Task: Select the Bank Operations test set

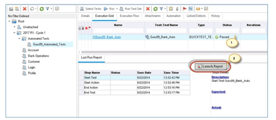Action: tap(38, 56)
